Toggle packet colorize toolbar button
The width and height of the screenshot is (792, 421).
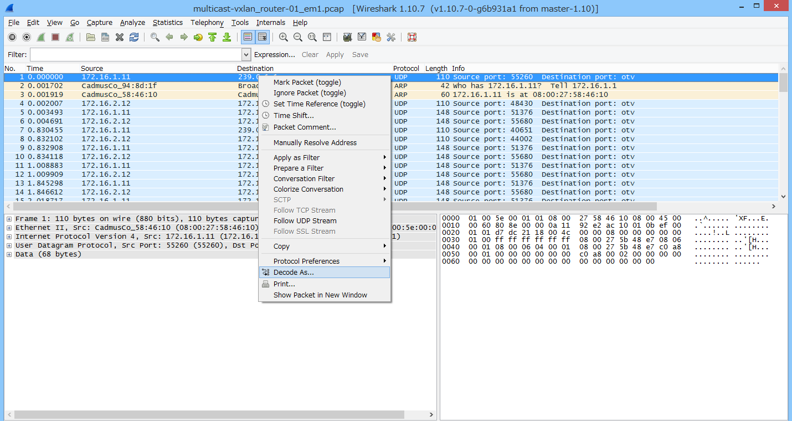click(x=248, y=37)
